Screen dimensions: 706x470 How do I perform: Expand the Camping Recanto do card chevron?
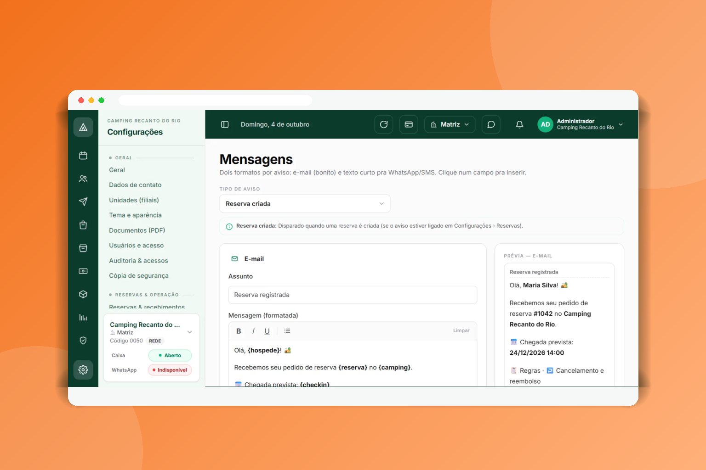click(x=189, y=332)
